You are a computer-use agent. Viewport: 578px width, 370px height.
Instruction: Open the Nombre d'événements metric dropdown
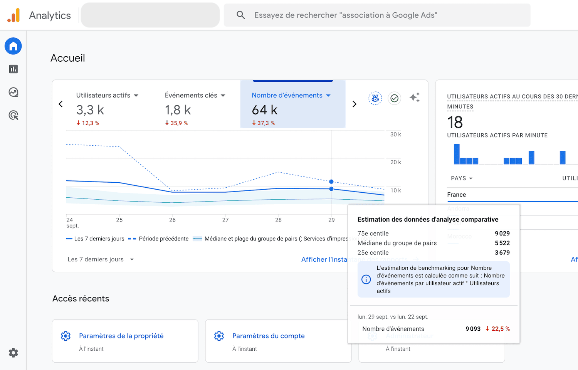328,96
